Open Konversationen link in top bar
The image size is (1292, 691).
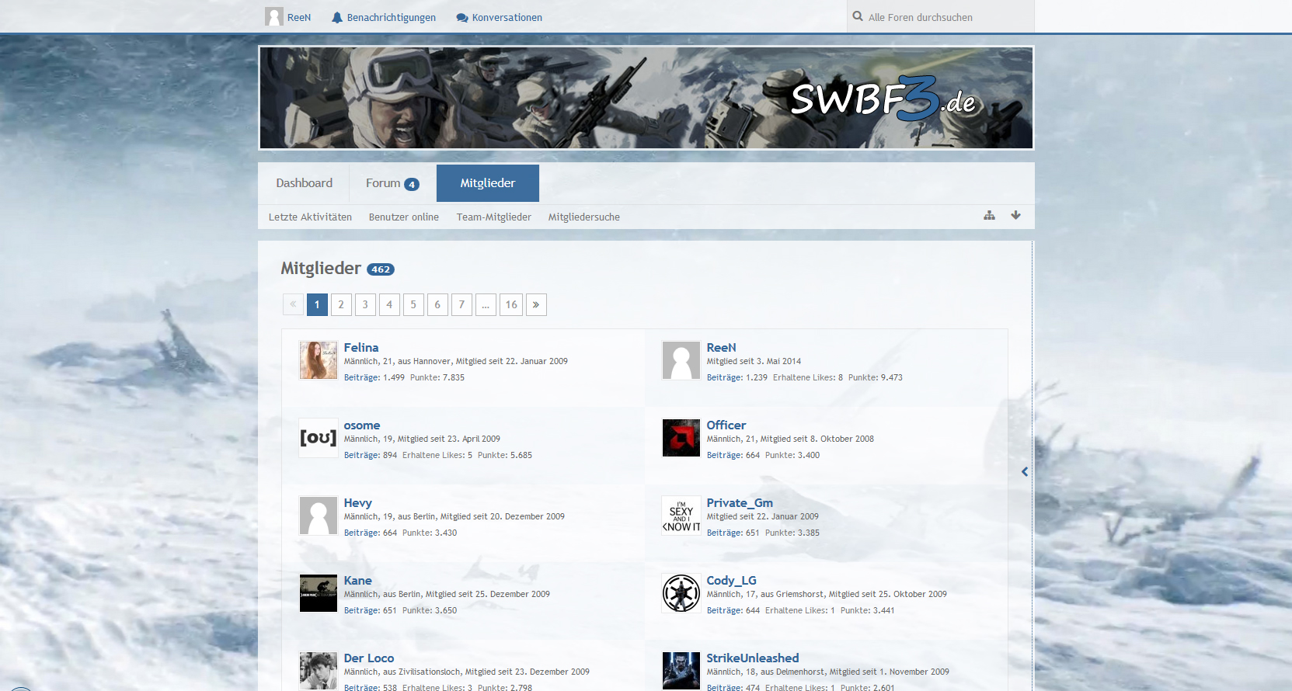pos(507,18)
